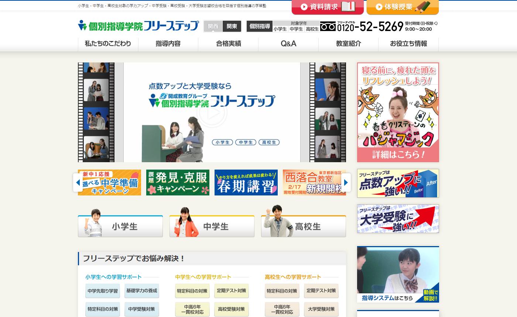Click 大学受験対策 button
This screenshot has height=317, width=517.
pyautogui.click(x=321, y=309)
